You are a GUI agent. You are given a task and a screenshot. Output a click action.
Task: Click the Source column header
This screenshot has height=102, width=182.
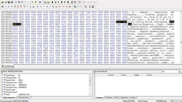tap(114, 75)
